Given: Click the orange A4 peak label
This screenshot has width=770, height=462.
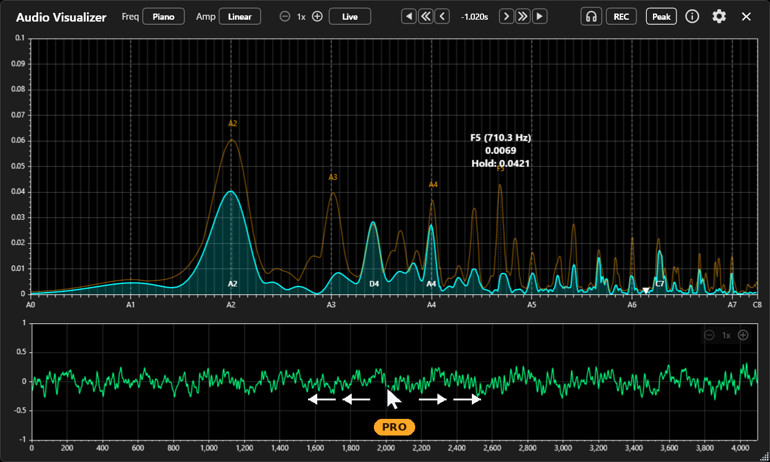Looking at the screenshot, I should pos(433,185).
